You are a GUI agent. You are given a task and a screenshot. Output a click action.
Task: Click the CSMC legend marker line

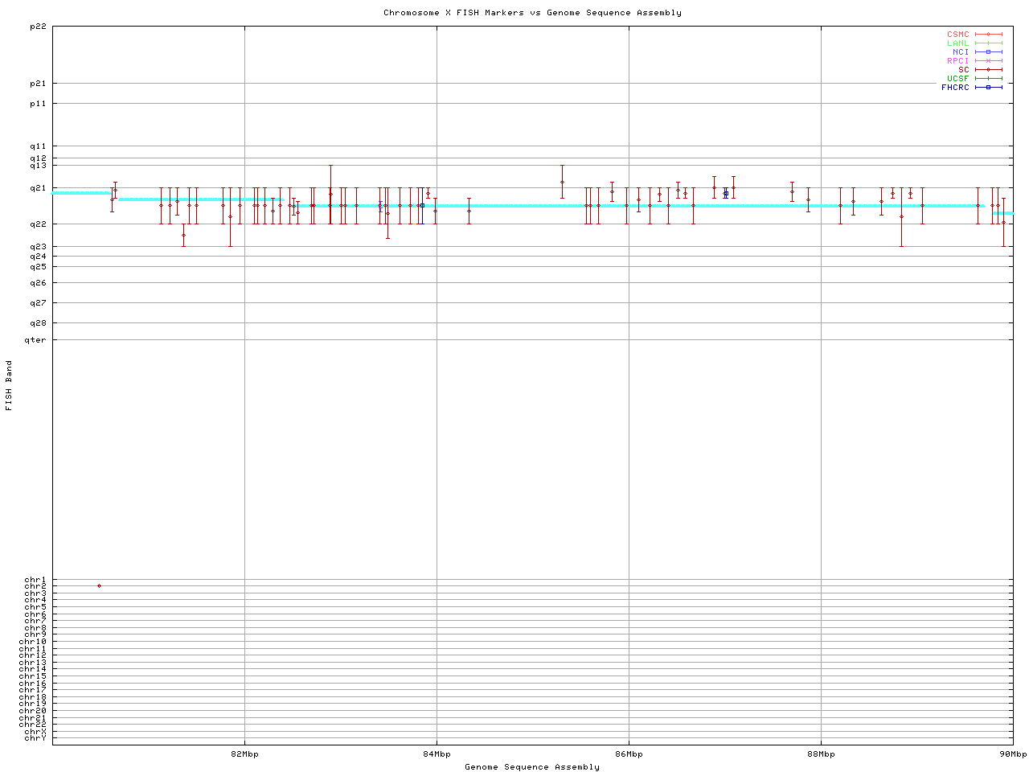coord(988,35)
